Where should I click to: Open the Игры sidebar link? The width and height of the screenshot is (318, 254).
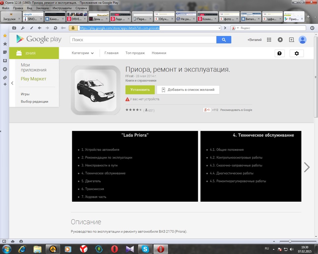pyautogui.click(x=25, y=94)
